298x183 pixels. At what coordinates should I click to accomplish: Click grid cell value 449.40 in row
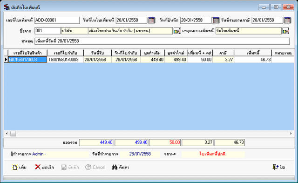coord(152,60)
